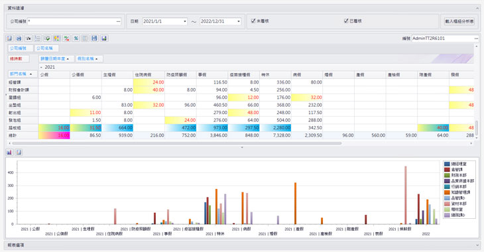The height and width of the screenshot is (252, 484).
Task: Click the blue percent icon in toolbar
Action: tap(76, 38)
